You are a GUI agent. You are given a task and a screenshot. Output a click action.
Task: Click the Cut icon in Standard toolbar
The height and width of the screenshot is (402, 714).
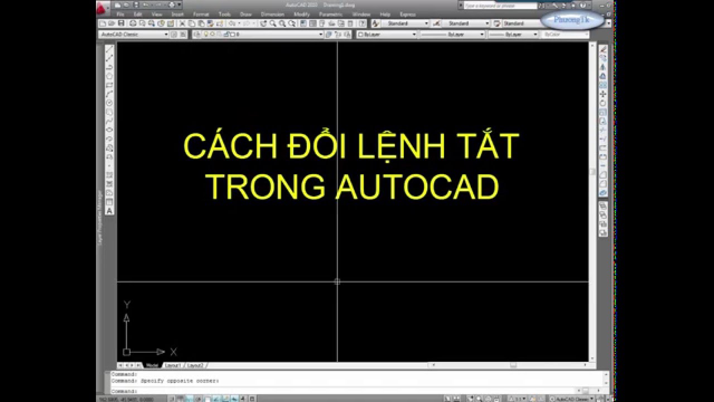[x=182, y=23]
